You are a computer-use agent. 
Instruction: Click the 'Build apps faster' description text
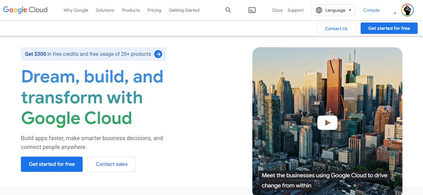(92, 143)
